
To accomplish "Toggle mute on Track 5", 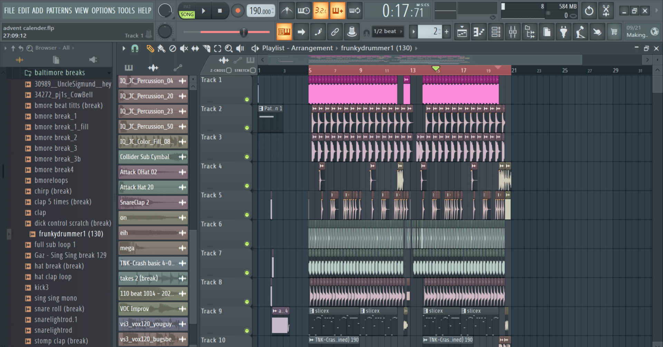I will (x=247, y=215).
